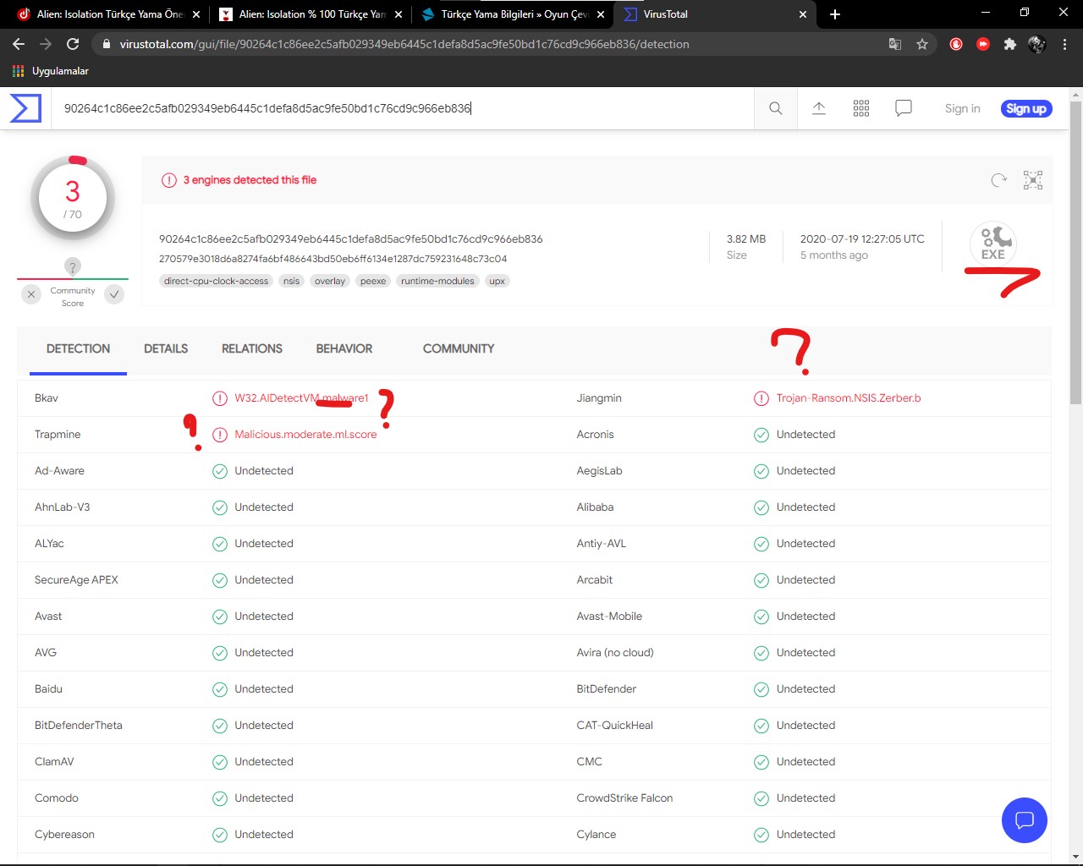Screen dimensions: 1083x866
Task: Click the Sign in link
Action: click(963, 108)
